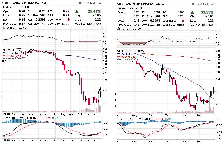Click Last Size 5000 in daily chart
Screen dimensions: 224x144
click(180, 25)
